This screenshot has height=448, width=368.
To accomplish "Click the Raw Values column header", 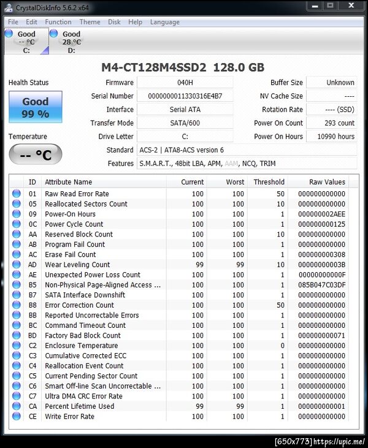I will click(x=318, y=182).
